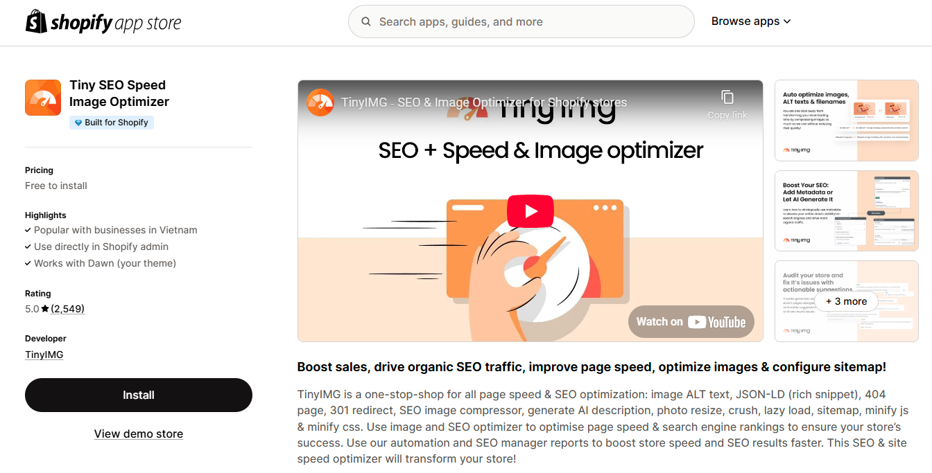Open the Browse apps dropdown
The image size is (932, 473).
[x=751, y=21]
